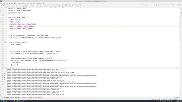Switch to the LootSystem.kt editor tab
The image size is (182, 102).
pyautogui.click(x=7, y=7)
